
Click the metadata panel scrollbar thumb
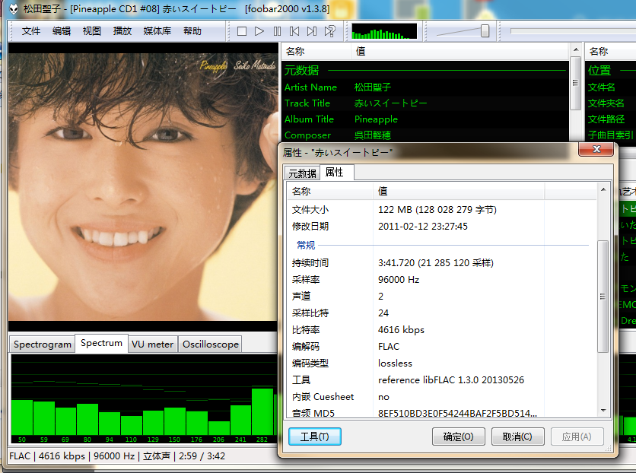tap(575, 83)
